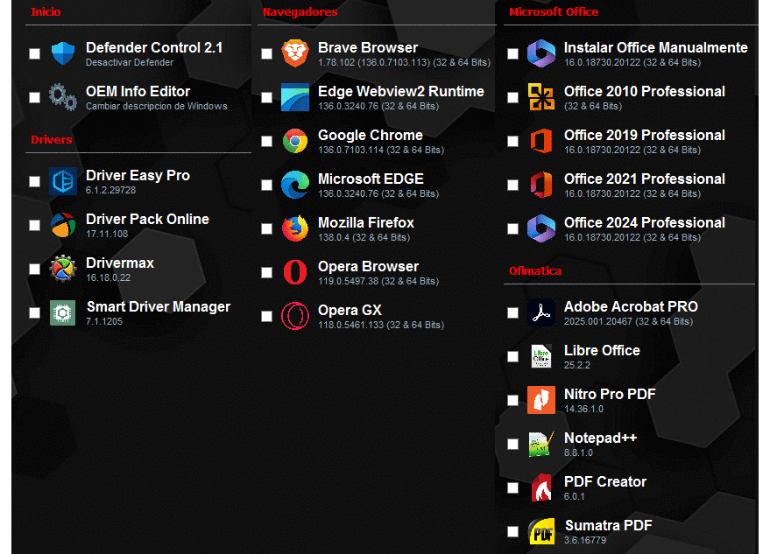Screen dimensions: 770x554
Task: Click the Driver Pack Online icon
Action: [63, 225]
